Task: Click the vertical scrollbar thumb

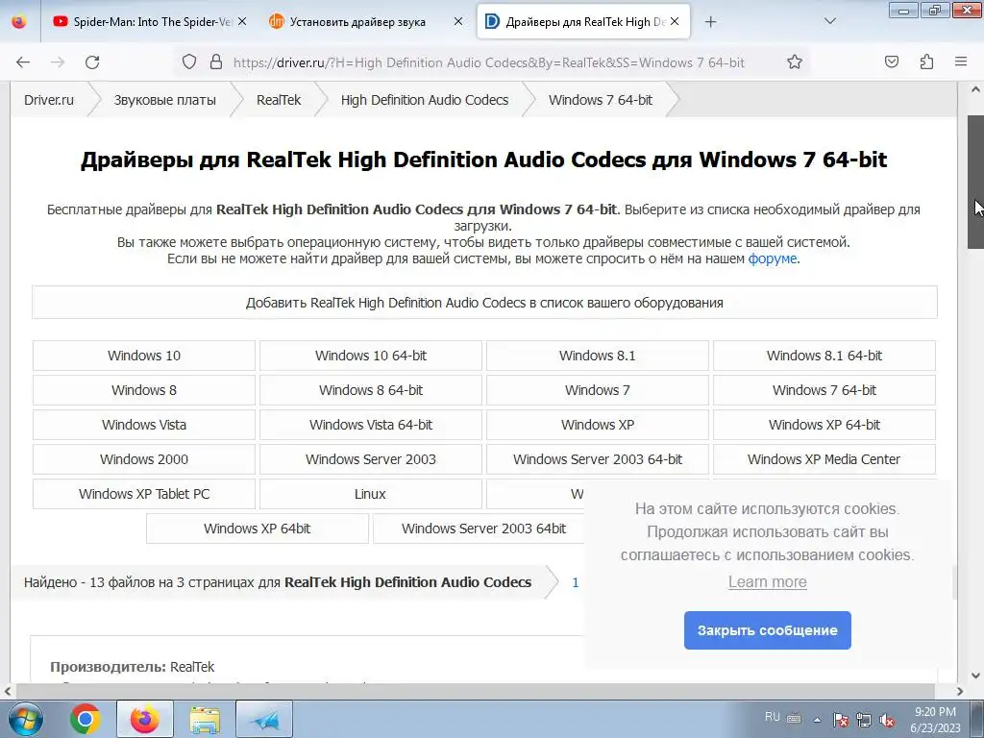Action: pyautogui.click(x=975, y=182)
